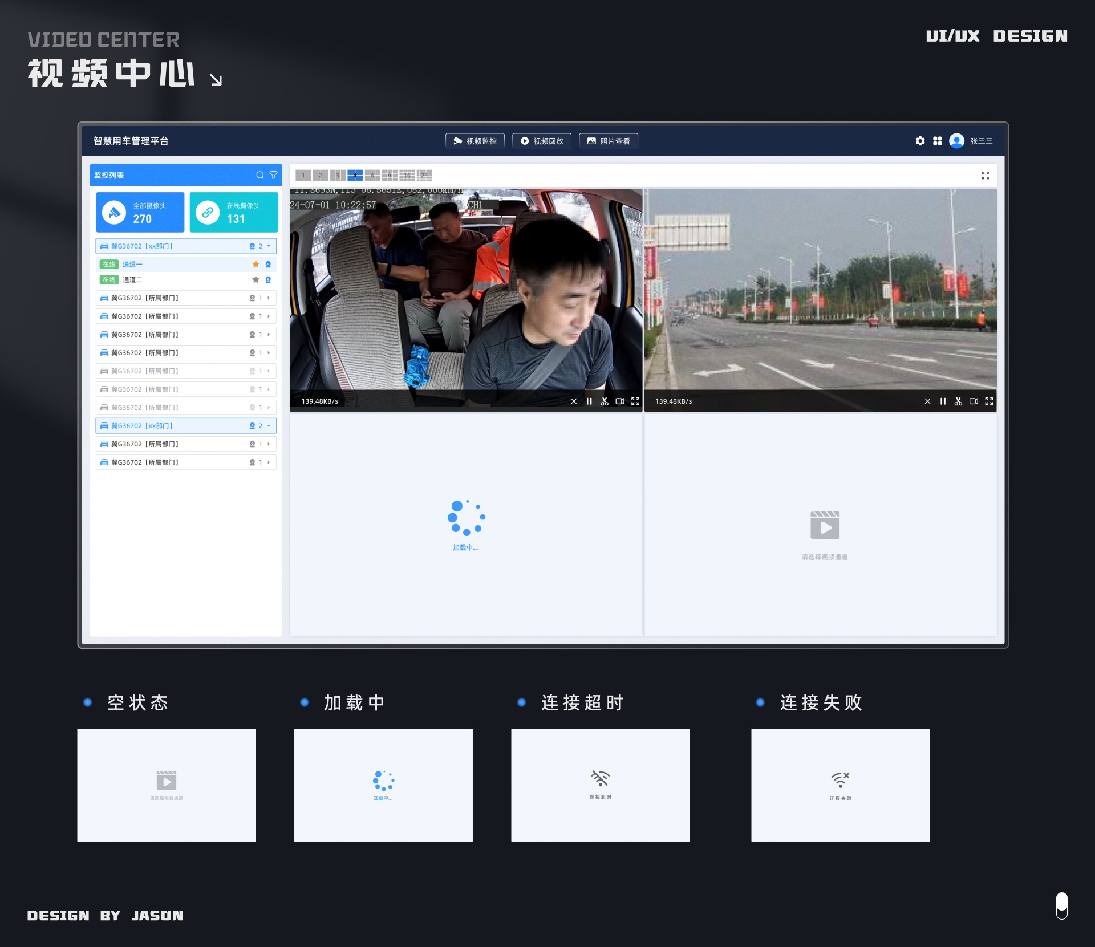This screenshot has height=947, width=1095.
Task: Toggle the star on 通道二
Action: tap(254, 279)
